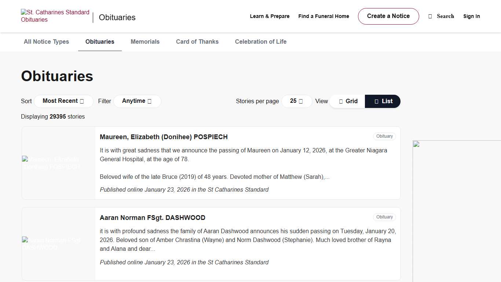Select the All Notice Types tab
This screenshot has height=282, width=501.
(x=46, y=42)
